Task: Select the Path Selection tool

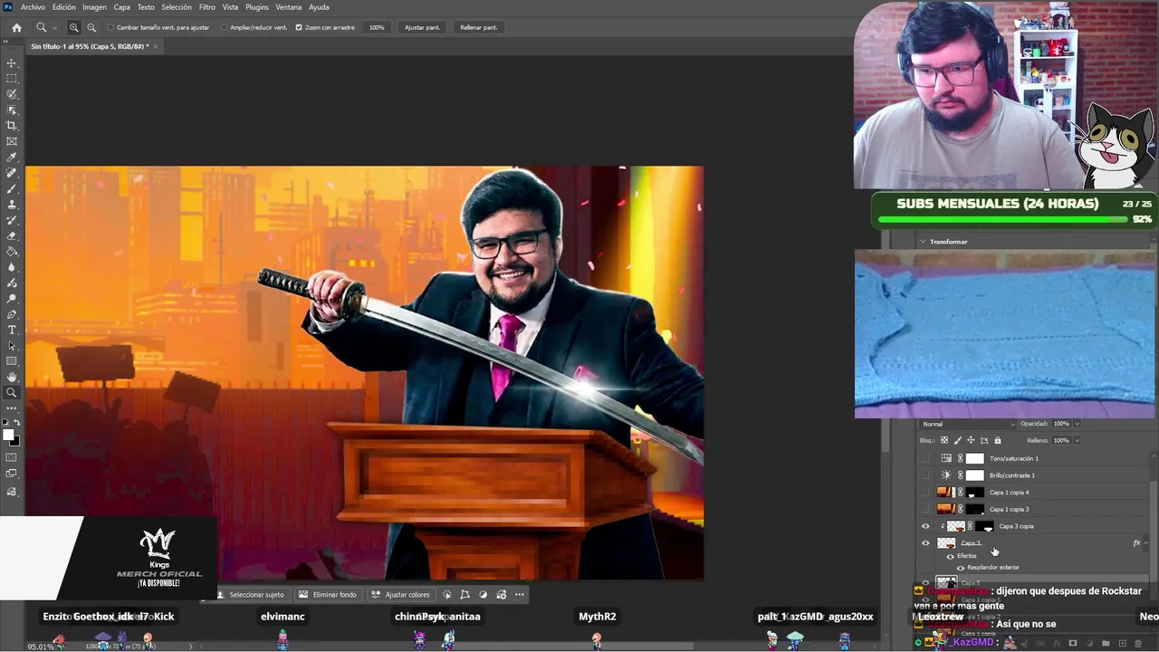Action: pyautogui.click(x=12, y=346)
